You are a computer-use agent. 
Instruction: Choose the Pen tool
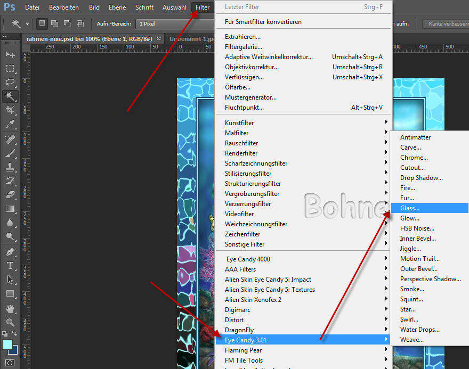10,251
